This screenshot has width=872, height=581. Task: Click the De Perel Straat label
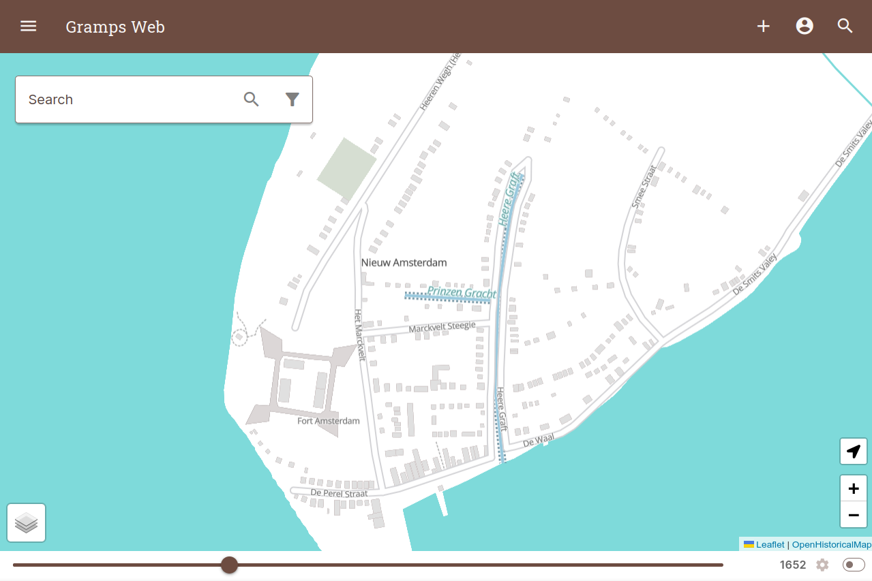point(339,493)
